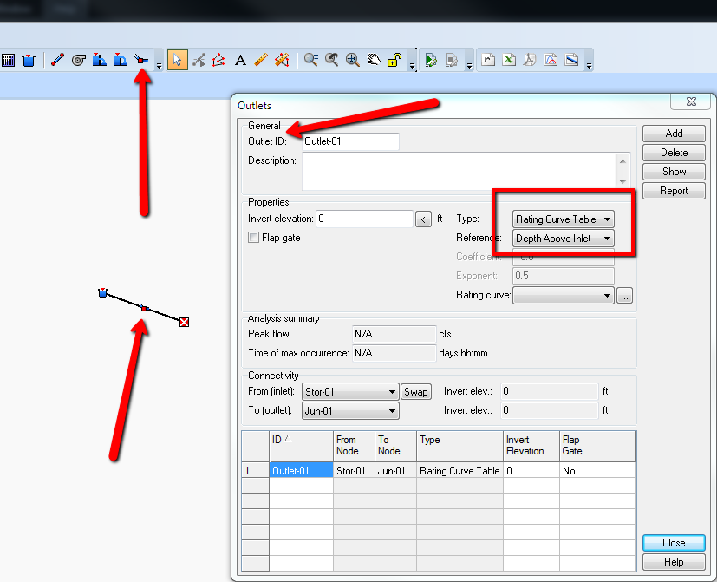Click the invert elevation decrement arrow button
Viewport: 717px width, 582px height.
(423, 219)
